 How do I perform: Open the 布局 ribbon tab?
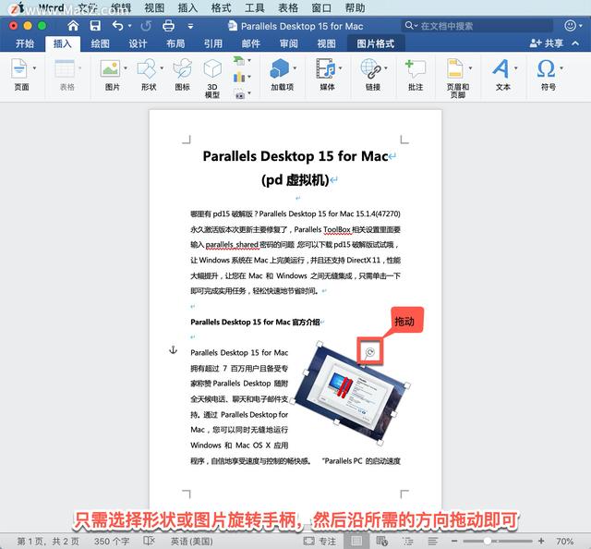point(175,43)
